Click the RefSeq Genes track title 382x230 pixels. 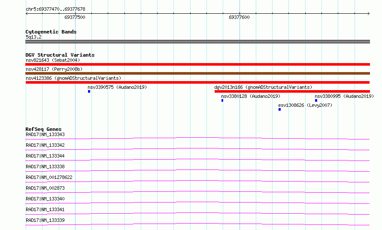click(44, 129)
